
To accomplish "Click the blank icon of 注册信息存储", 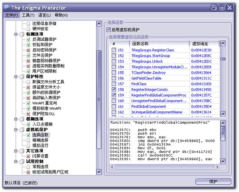I will tap(28, 23).
